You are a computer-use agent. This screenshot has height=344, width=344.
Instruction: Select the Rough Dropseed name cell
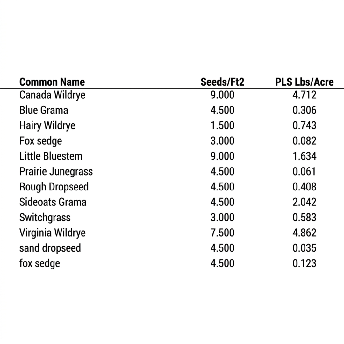point(54,187)
